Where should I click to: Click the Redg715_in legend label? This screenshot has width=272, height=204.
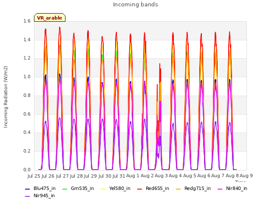coord(198,188)
